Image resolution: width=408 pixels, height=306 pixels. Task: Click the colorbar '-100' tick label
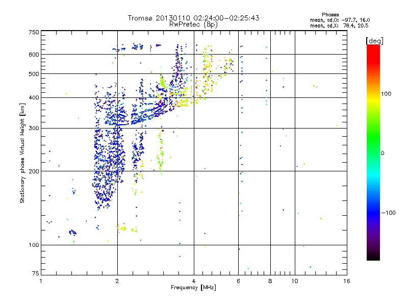pos(388,213)
